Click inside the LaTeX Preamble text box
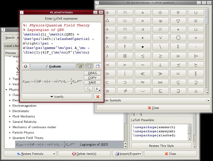Screen dimensions: 213x161 point(160,132)
